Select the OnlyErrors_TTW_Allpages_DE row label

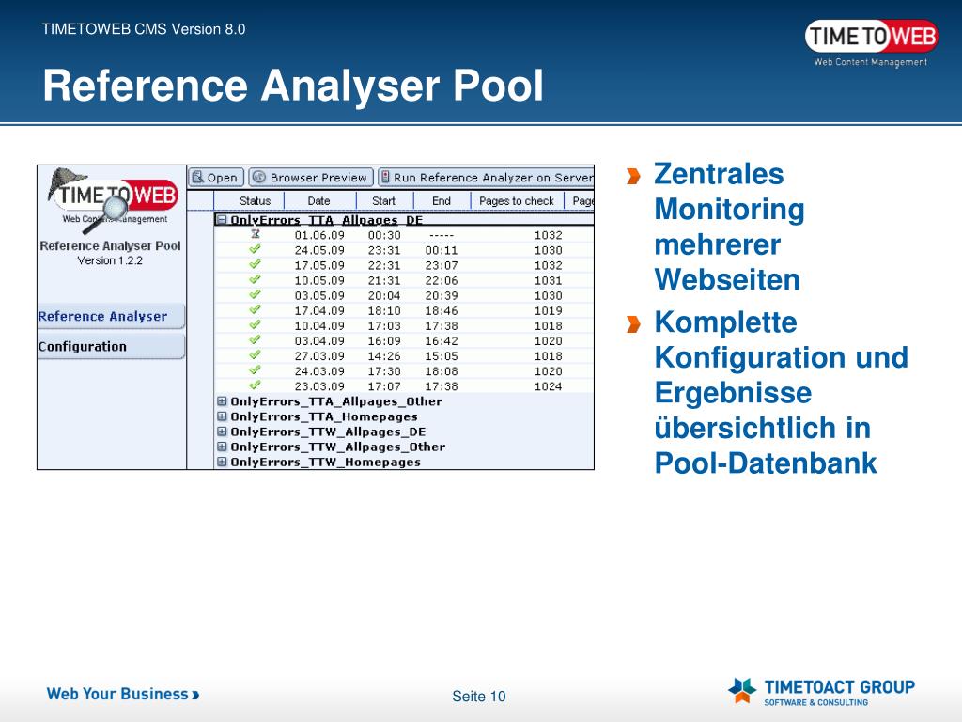click(328, 432)
